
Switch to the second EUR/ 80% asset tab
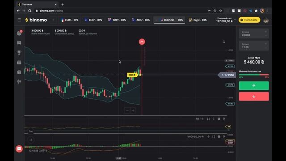click(x=93, y=20)
